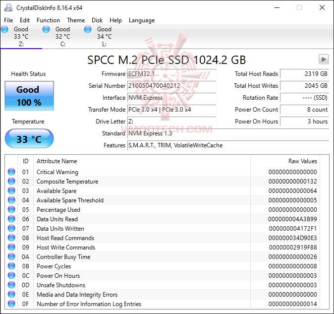Viewport: 334px width, 314px height.
Task: Open the Language menu
Action: pyautogui.click(x=142, y=20)
